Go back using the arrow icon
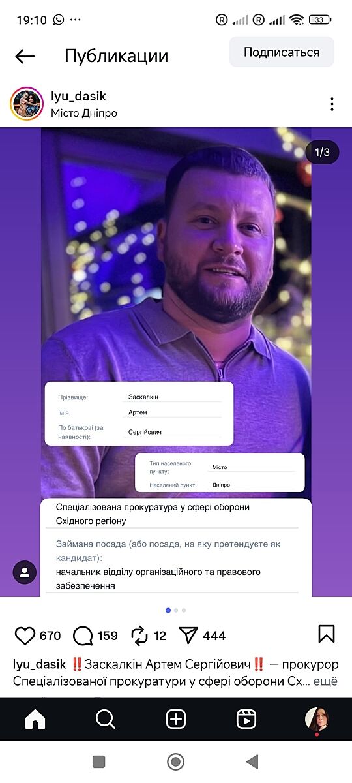This screenshot has width=352, height=783. point(25,56)
